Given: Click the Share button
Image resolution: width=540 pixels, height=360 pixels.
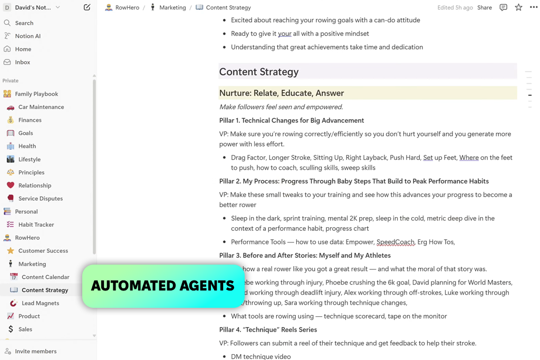Looking at the screenshot, I should [x=484, y=7].
